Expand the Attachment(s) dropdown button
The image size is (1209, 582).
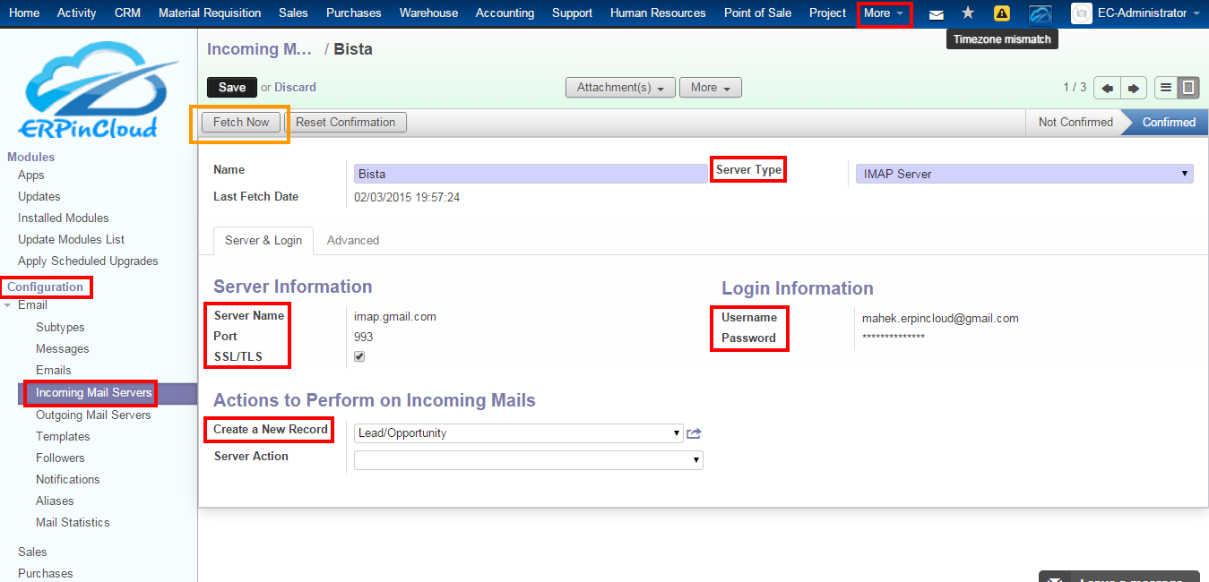click(x=620, y=88)
